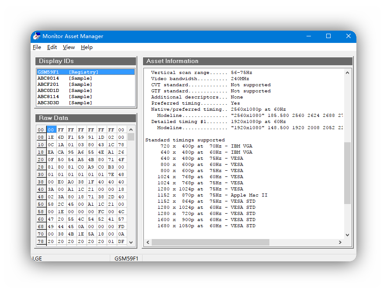
Task: Click the Asset Information scroll up arrow
Action: coord(347,73)
